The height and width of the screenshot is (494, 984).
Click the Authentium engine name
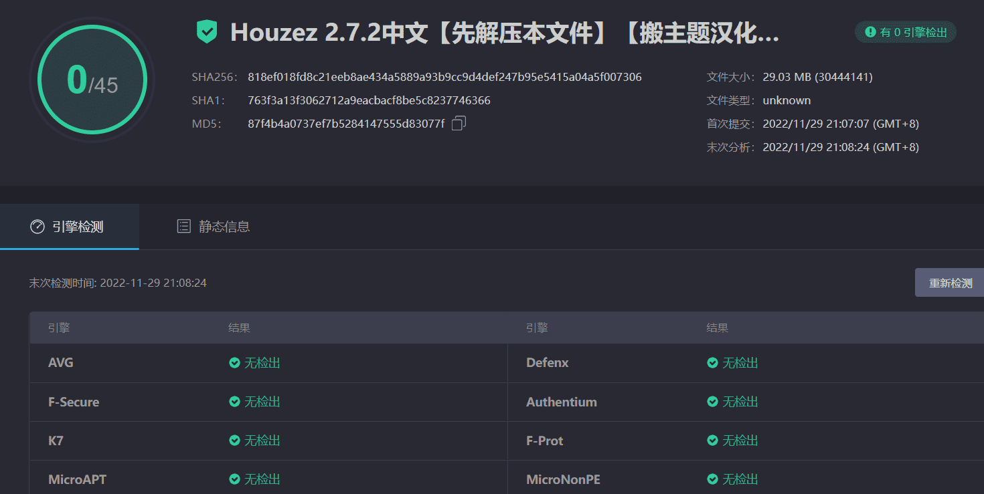(562, 402)
